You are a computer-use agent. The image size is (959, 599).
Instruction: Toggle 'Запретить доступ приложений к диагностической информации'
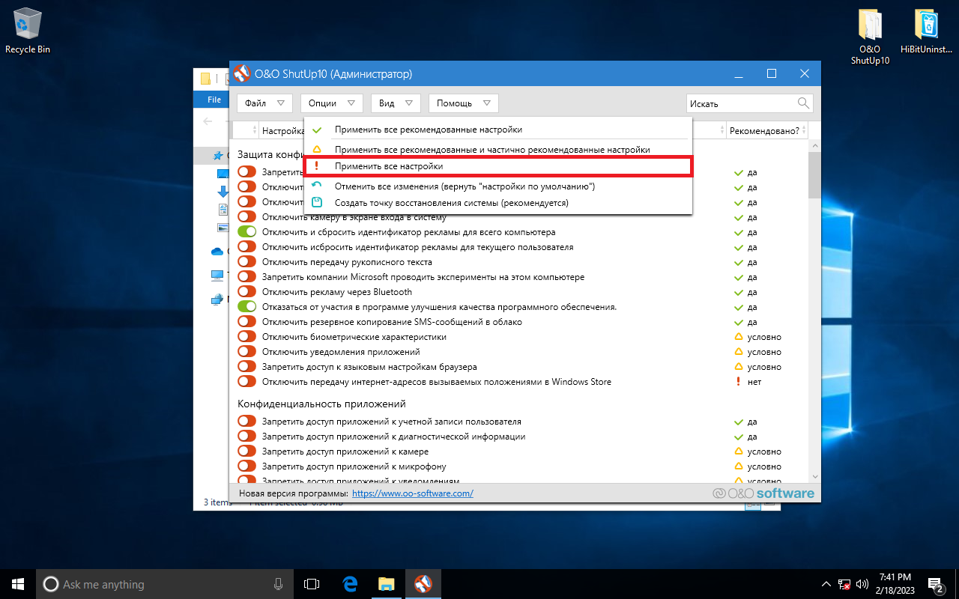pos(247,437)
